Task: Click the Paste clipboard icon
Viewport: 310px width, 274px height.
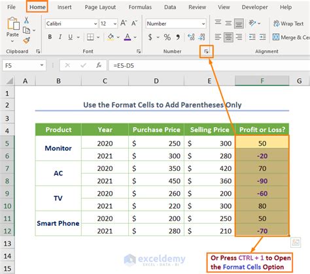Action: click(x=13, y=24)
